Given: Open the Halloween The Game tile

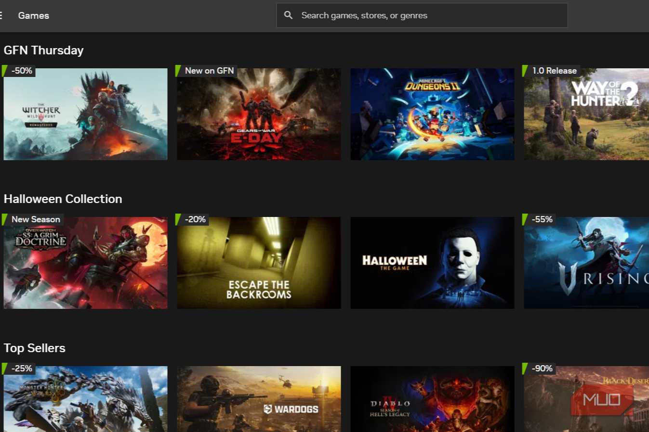Looking at the screenshot, I should coord(432,263).
